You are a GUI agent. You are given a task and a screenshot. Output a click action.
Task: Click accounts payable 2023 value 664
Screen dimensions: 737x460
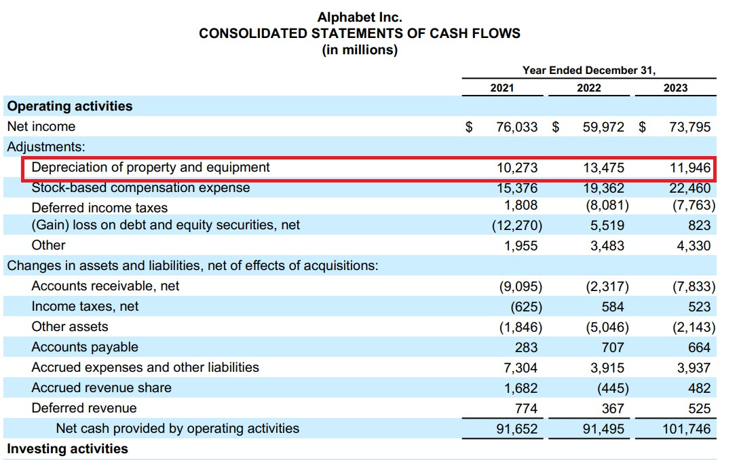700,347
